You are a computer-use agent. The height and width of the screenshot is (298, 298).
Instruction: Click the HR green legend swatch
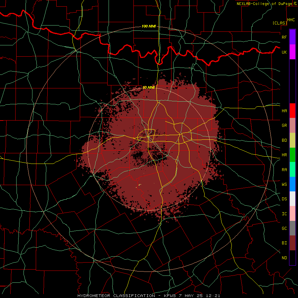point(292,155)
